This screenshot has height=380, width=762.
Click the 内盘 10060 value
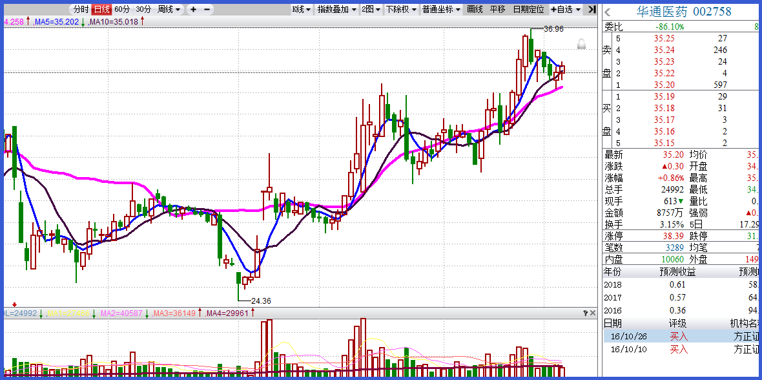672,260
